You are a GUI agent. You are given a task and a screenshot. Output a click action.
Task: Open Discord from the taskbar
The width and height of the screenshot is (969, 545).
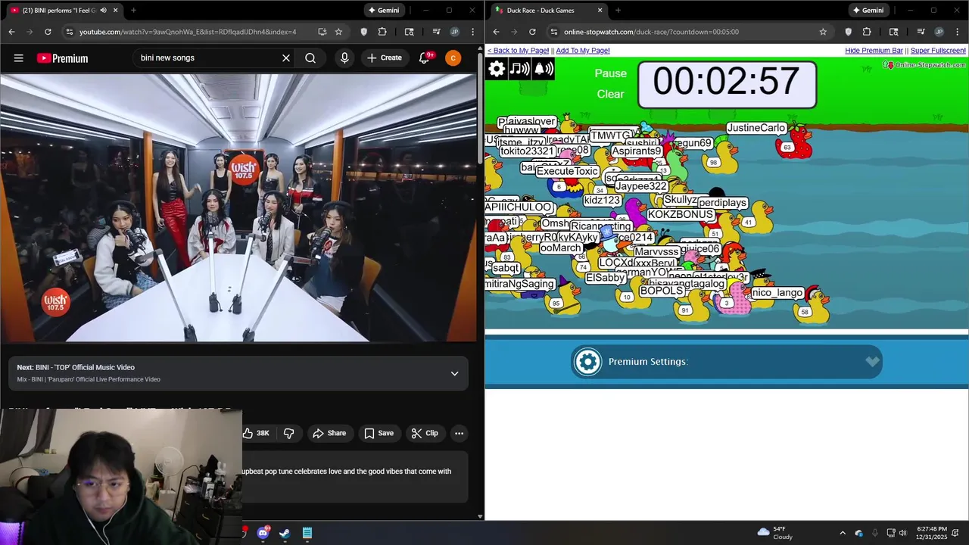click(x=263, y=533)
